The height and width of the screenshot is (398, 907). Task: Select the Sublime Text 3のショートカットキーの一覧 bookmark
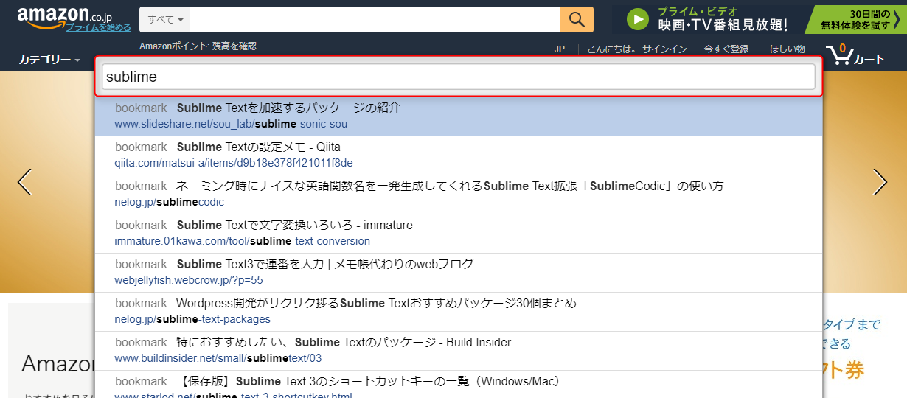tap(459, 385)
